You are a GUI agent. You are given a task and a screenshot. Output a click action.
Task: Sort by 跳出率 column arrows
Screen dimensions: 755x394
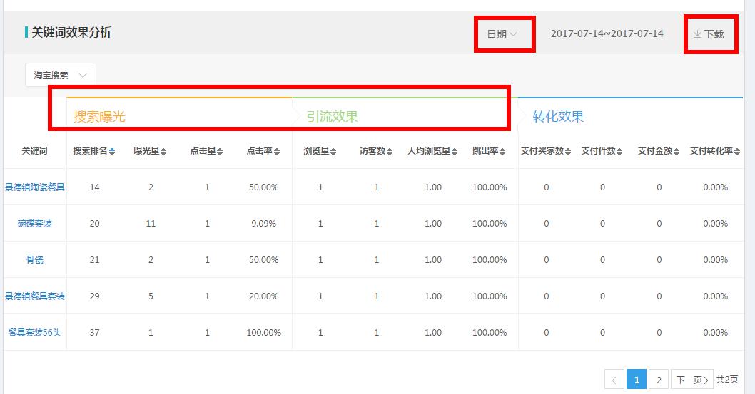click(503, 152)
